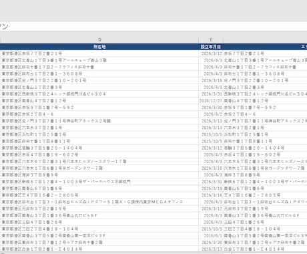Select address cell ending 東京MEGAオフィス
This screenshot has height=254, width=307.
(x=99, y=202)
